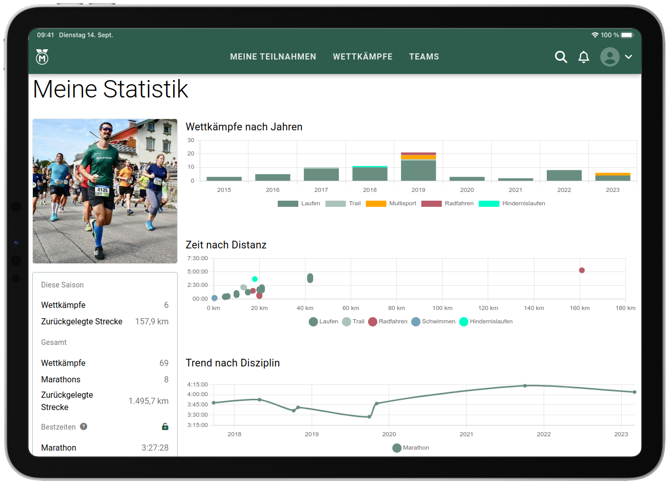This screenshot has height=485, width=670.
Task: Click the Bestzeiten help question mark icon
Action: [x=84, y=426]
